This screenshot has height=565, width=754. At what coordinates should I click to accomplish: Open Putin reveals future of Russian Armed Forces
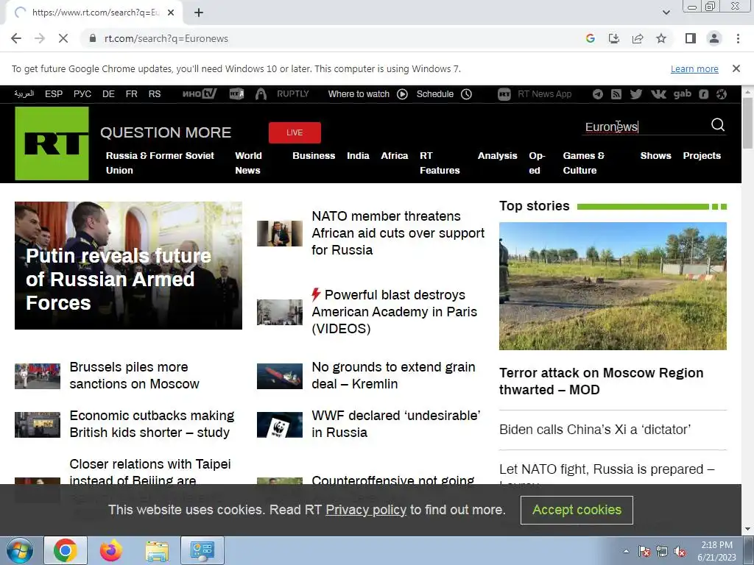[x=128, y=266]
